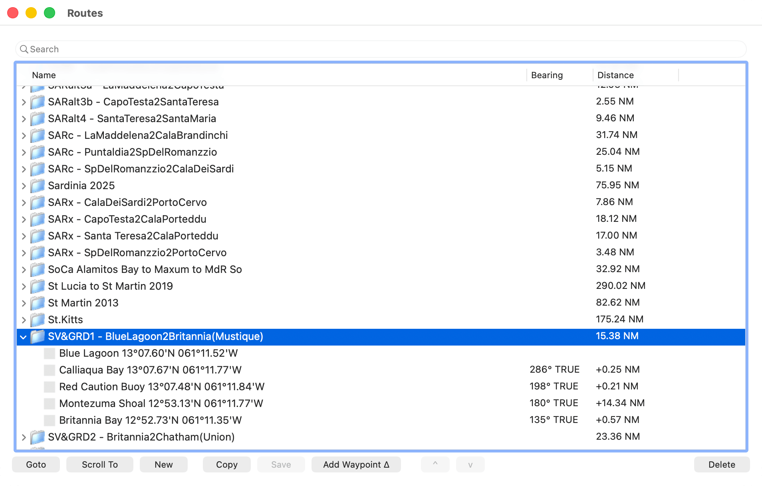Sort by Distance column header
This screenshot has width=762, height=486.
pos(636,75)
